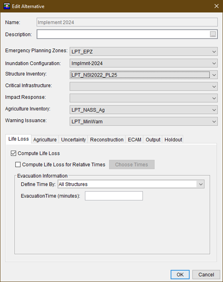Click the Name field showing Implement 2024
Image resolution: width=223 pixels, height=282 pixels.
click(127, 22)
